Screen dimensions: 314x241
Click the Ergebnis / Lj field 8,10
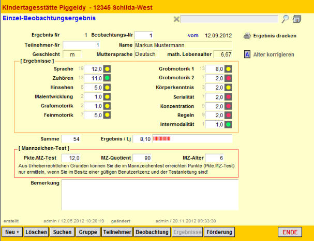tap(142, 139)
